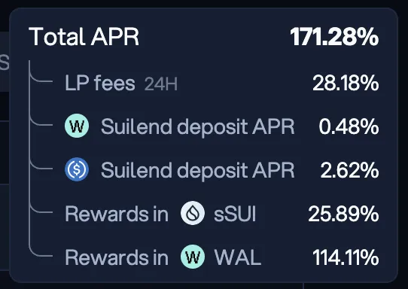Image resolution: width=408 pixels, height=289 pixels.
Task: Click the sSUI droplet icon
Action: tap(193, 213)
